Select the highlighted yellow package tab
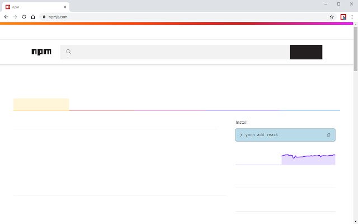The width and height of the screenshot is (358, 224). 41,105
